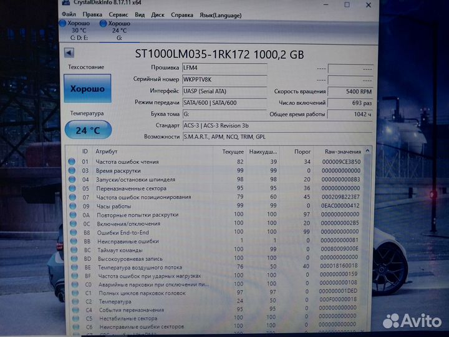Click the 24 °C temperature button

pos(88,130)
